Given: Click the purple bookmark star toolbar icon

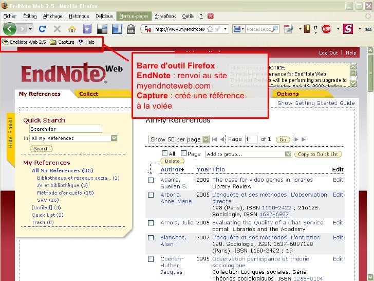Looking at the screenshot, I should tap(87, 29).
